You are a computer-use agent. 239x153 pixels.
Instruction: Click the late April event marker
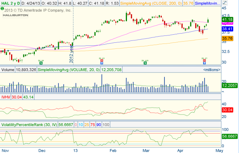point(204,62)
